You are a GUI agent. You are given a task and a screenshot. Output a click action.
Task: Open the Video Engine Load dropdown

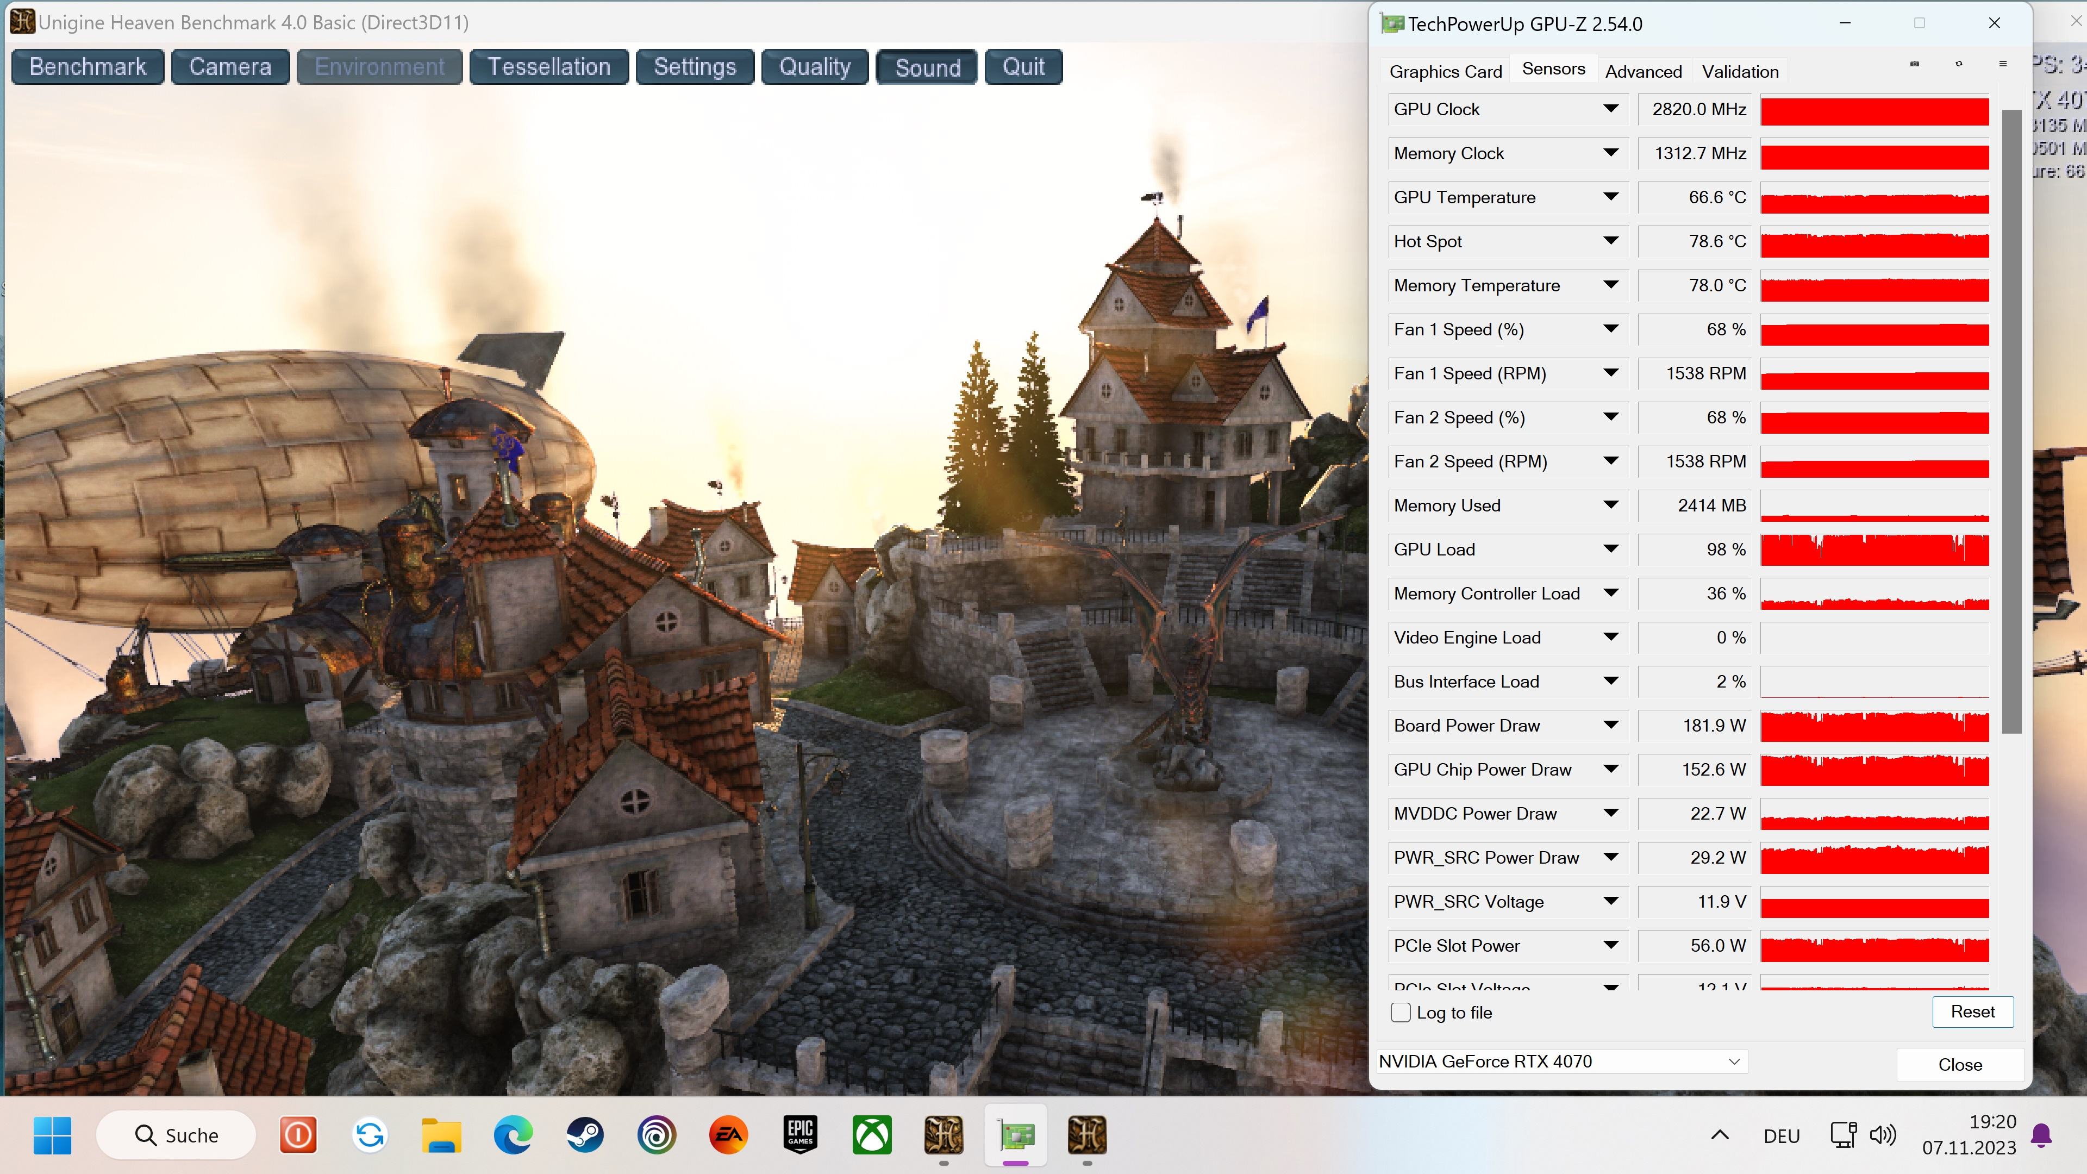click(x=1610, y=637)
